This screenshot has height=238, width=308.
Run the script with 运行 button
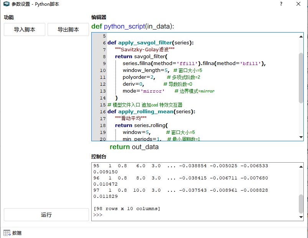click(x=46, y=215)
